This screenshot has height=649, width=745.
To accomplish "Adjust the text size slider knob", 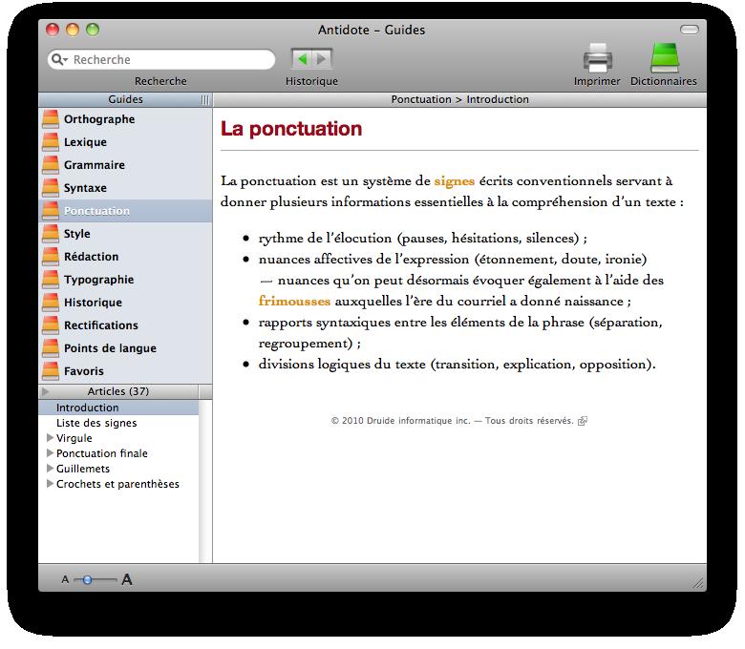I will click(87, 579).
